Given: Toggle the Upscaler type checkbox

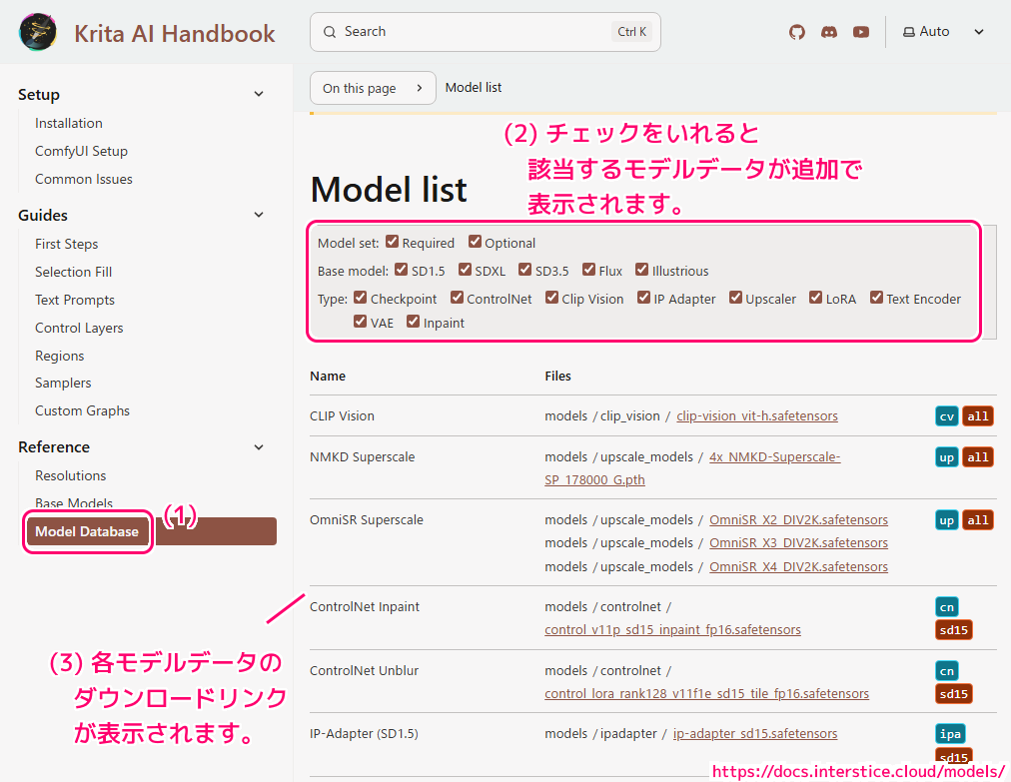Looking at the screenshot, I should point(735,298).
